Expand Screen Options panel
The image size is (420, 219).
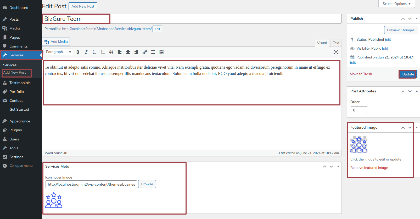click(x=396, y=4)
